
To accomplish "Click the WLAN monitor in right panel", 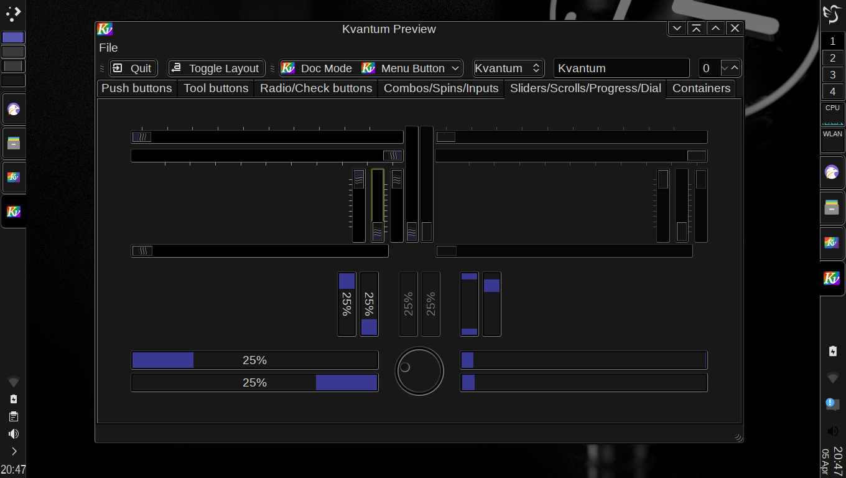I will pos(833,141).
